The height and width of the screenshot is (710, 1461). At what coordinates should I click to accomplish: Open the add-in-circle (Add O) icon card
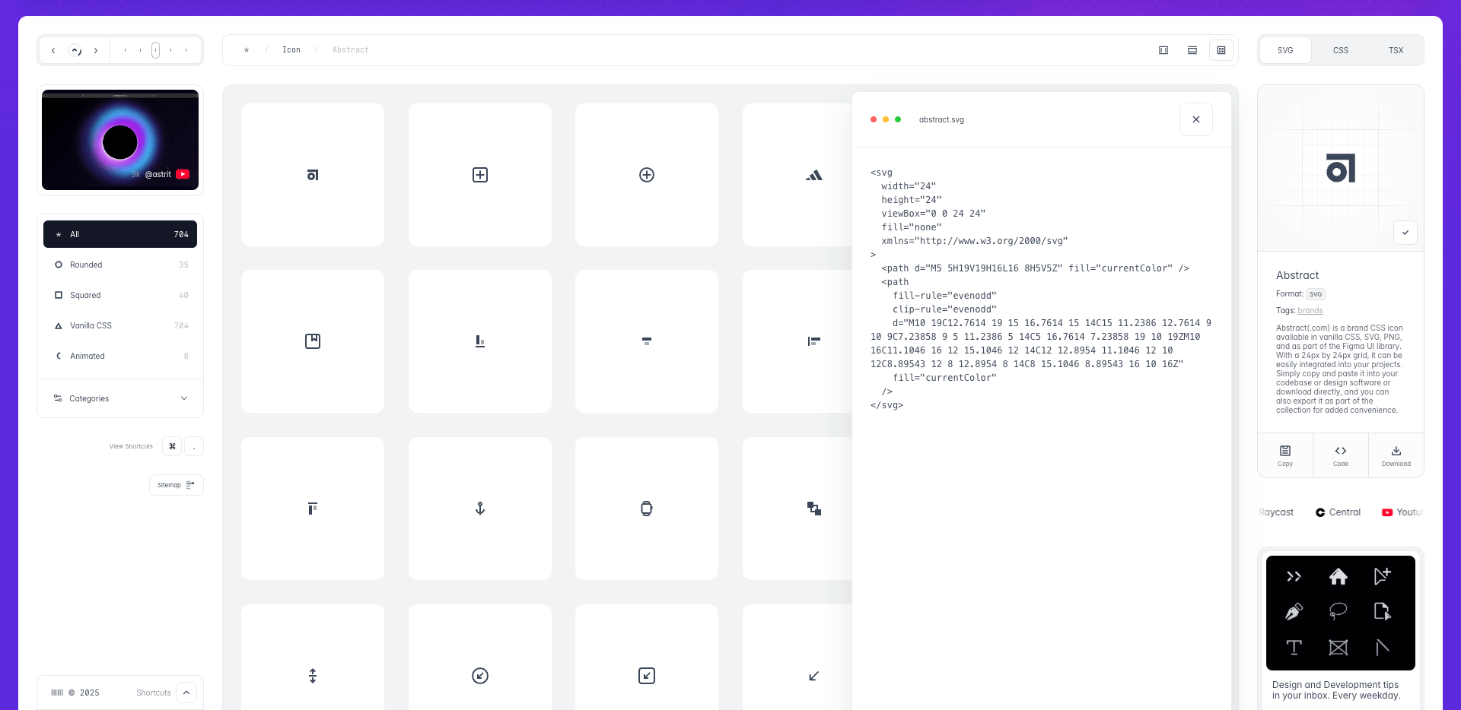pyautogui.click(x=647, y=175)
